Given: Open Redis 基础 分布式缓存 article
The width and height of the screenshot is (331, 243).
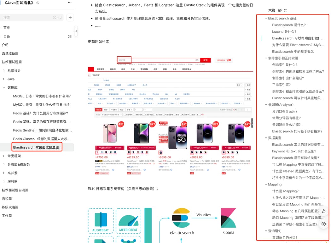Looking at the screenshot, I should click(41, 113).
